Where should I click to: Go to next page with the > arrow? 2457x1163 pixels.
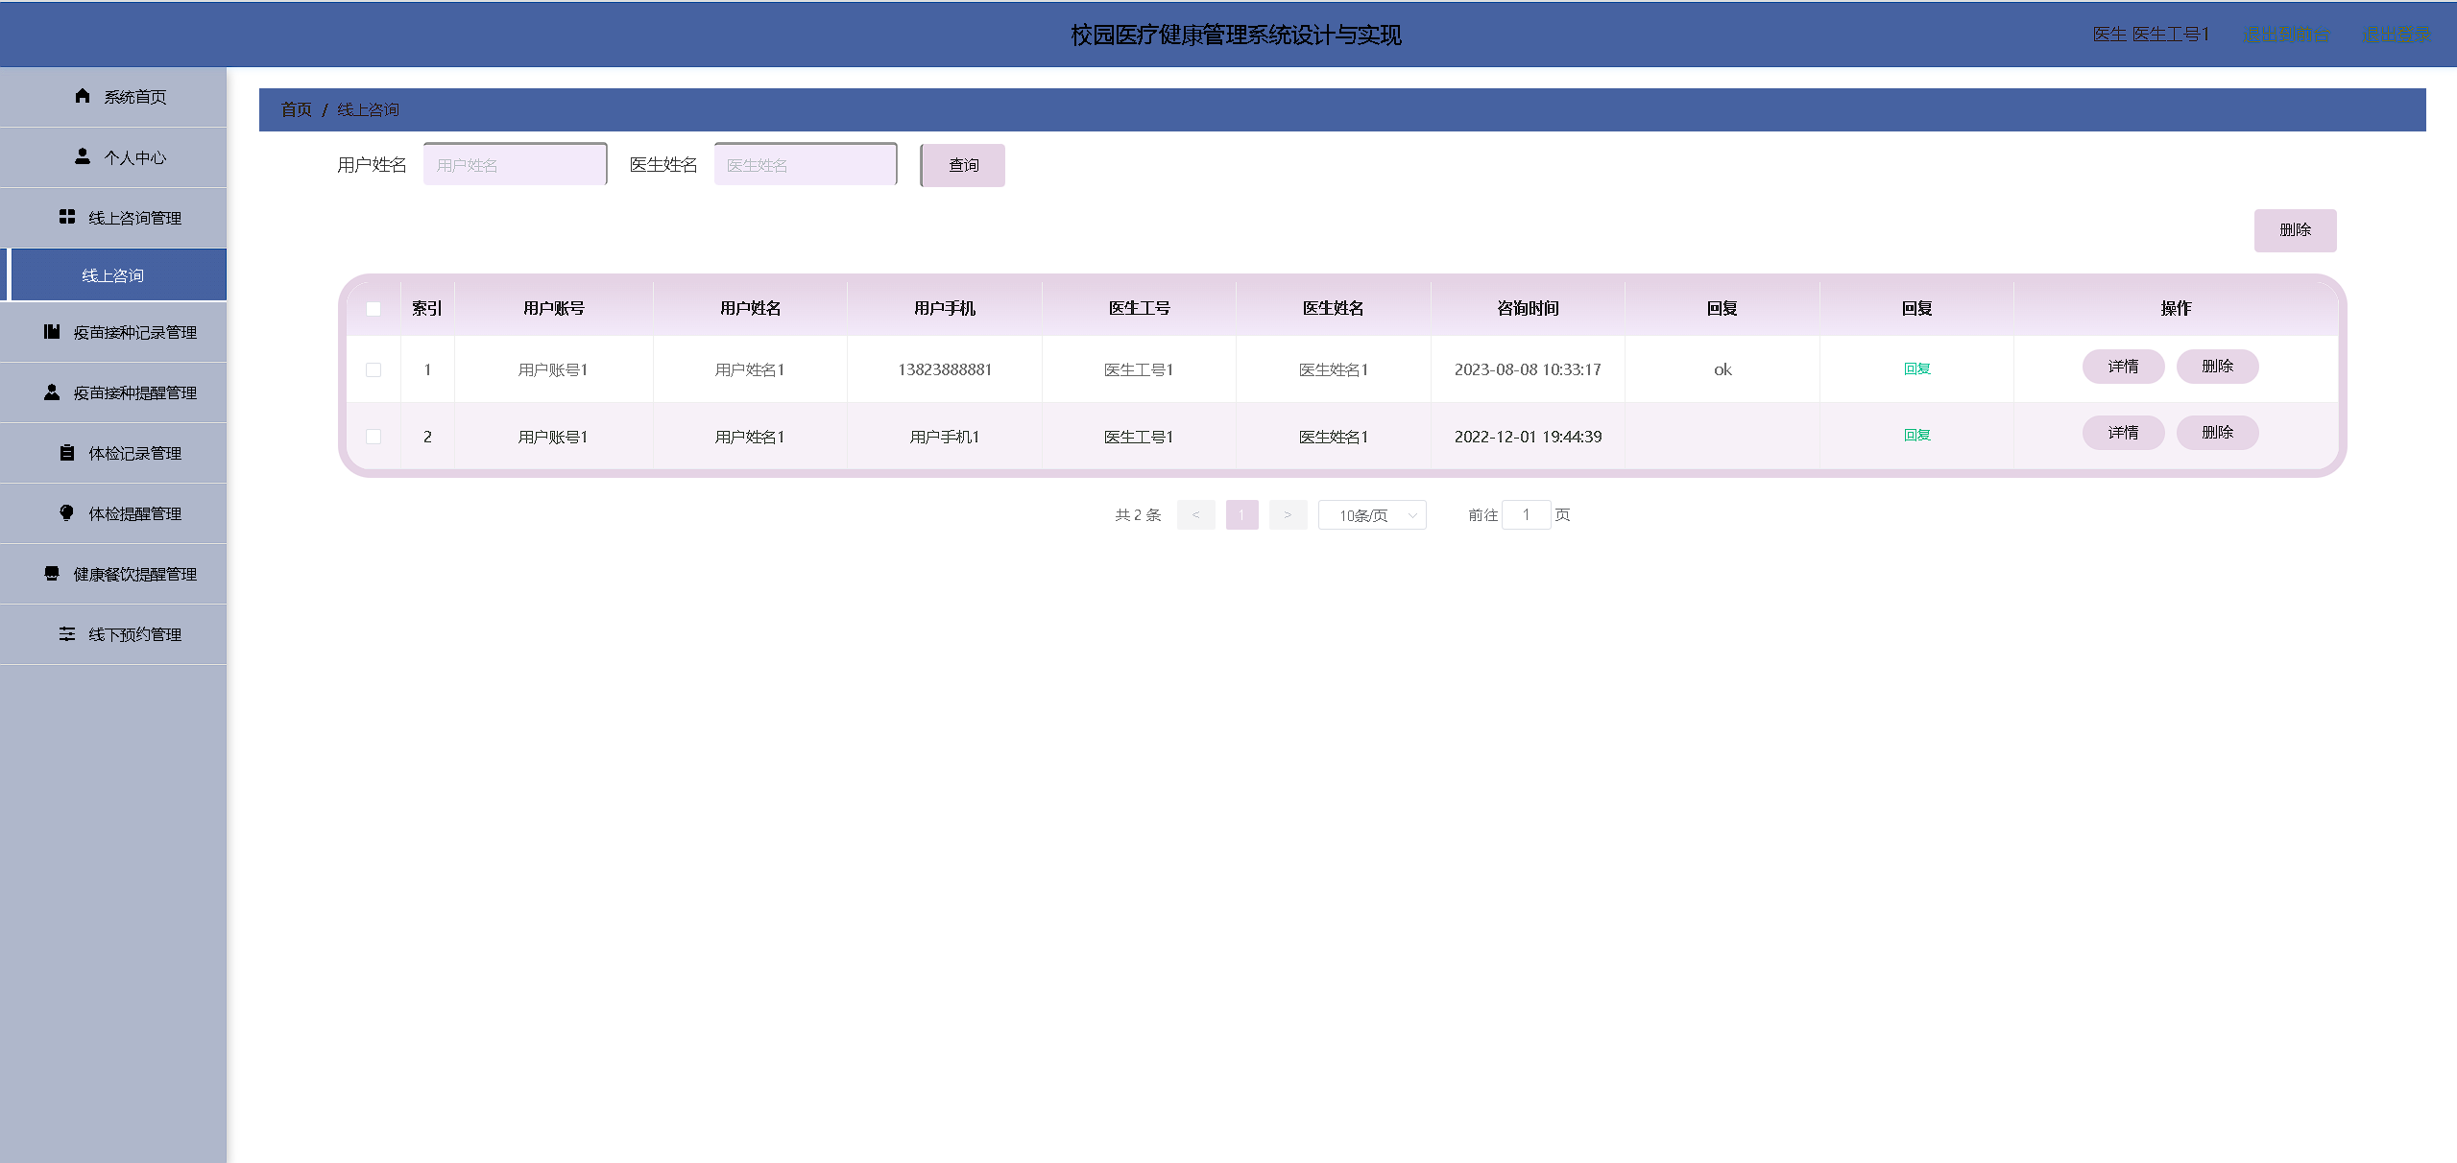[1288, 515]
